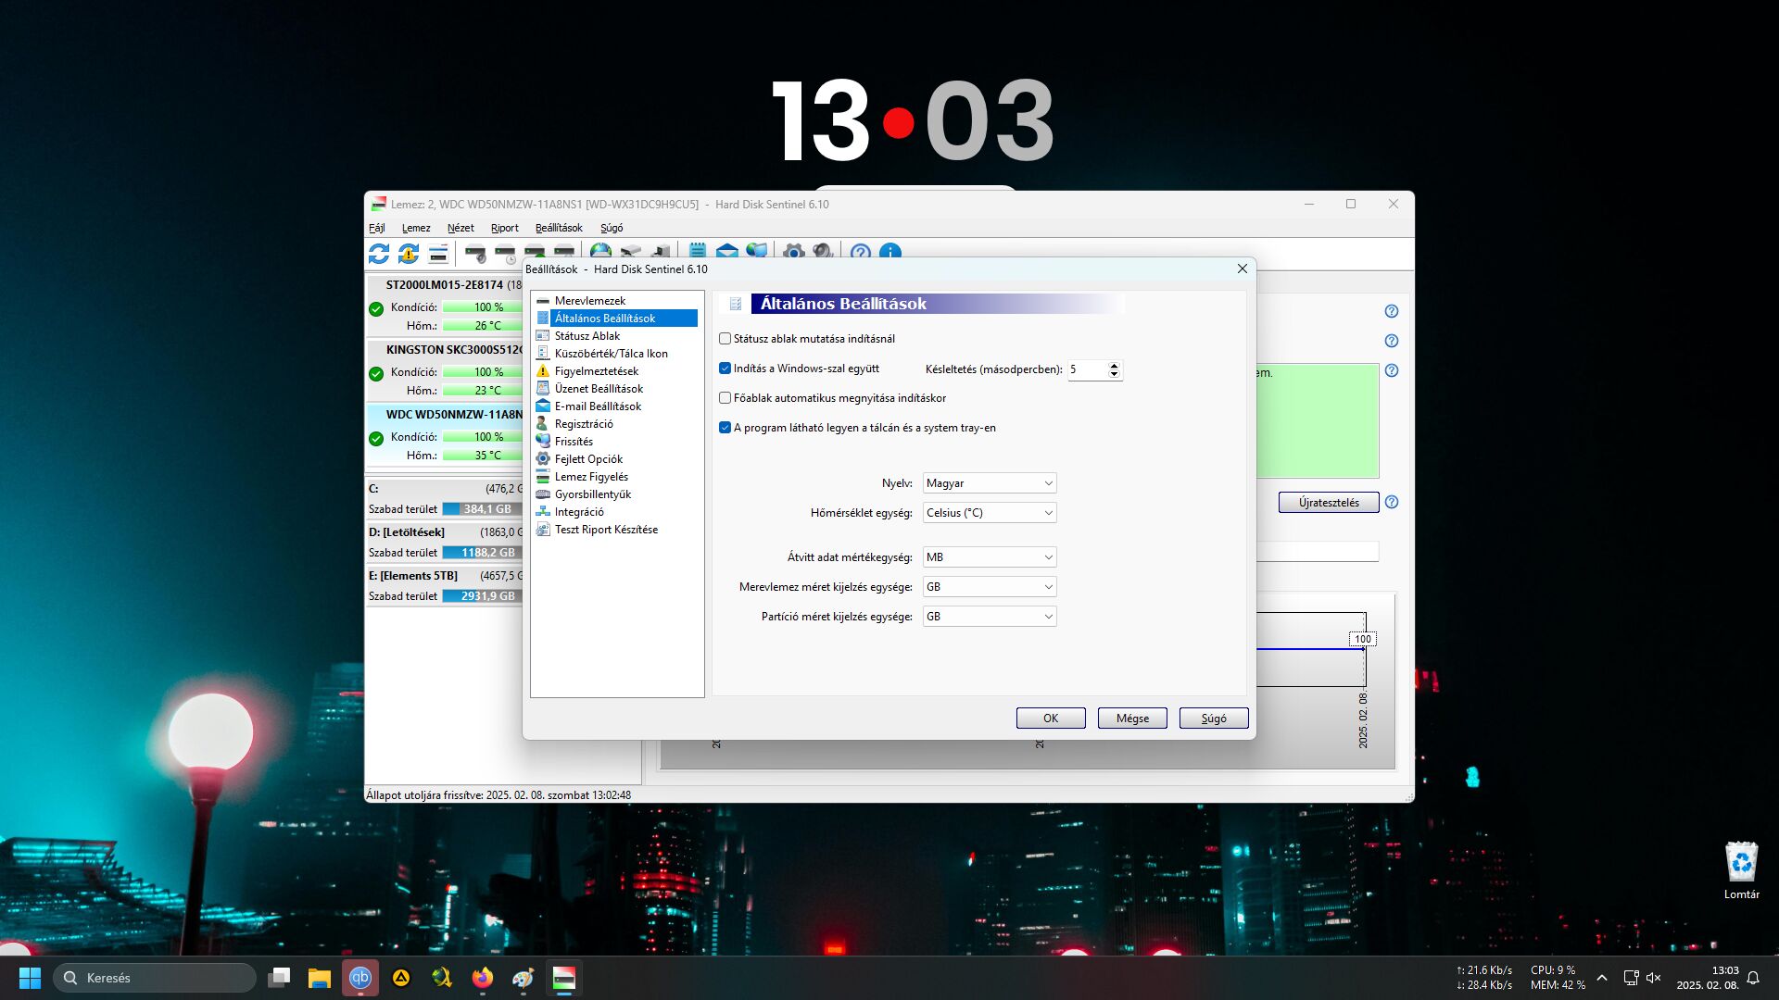
Task: Click the envelope email toolbar icon
Action: point(727,252)
